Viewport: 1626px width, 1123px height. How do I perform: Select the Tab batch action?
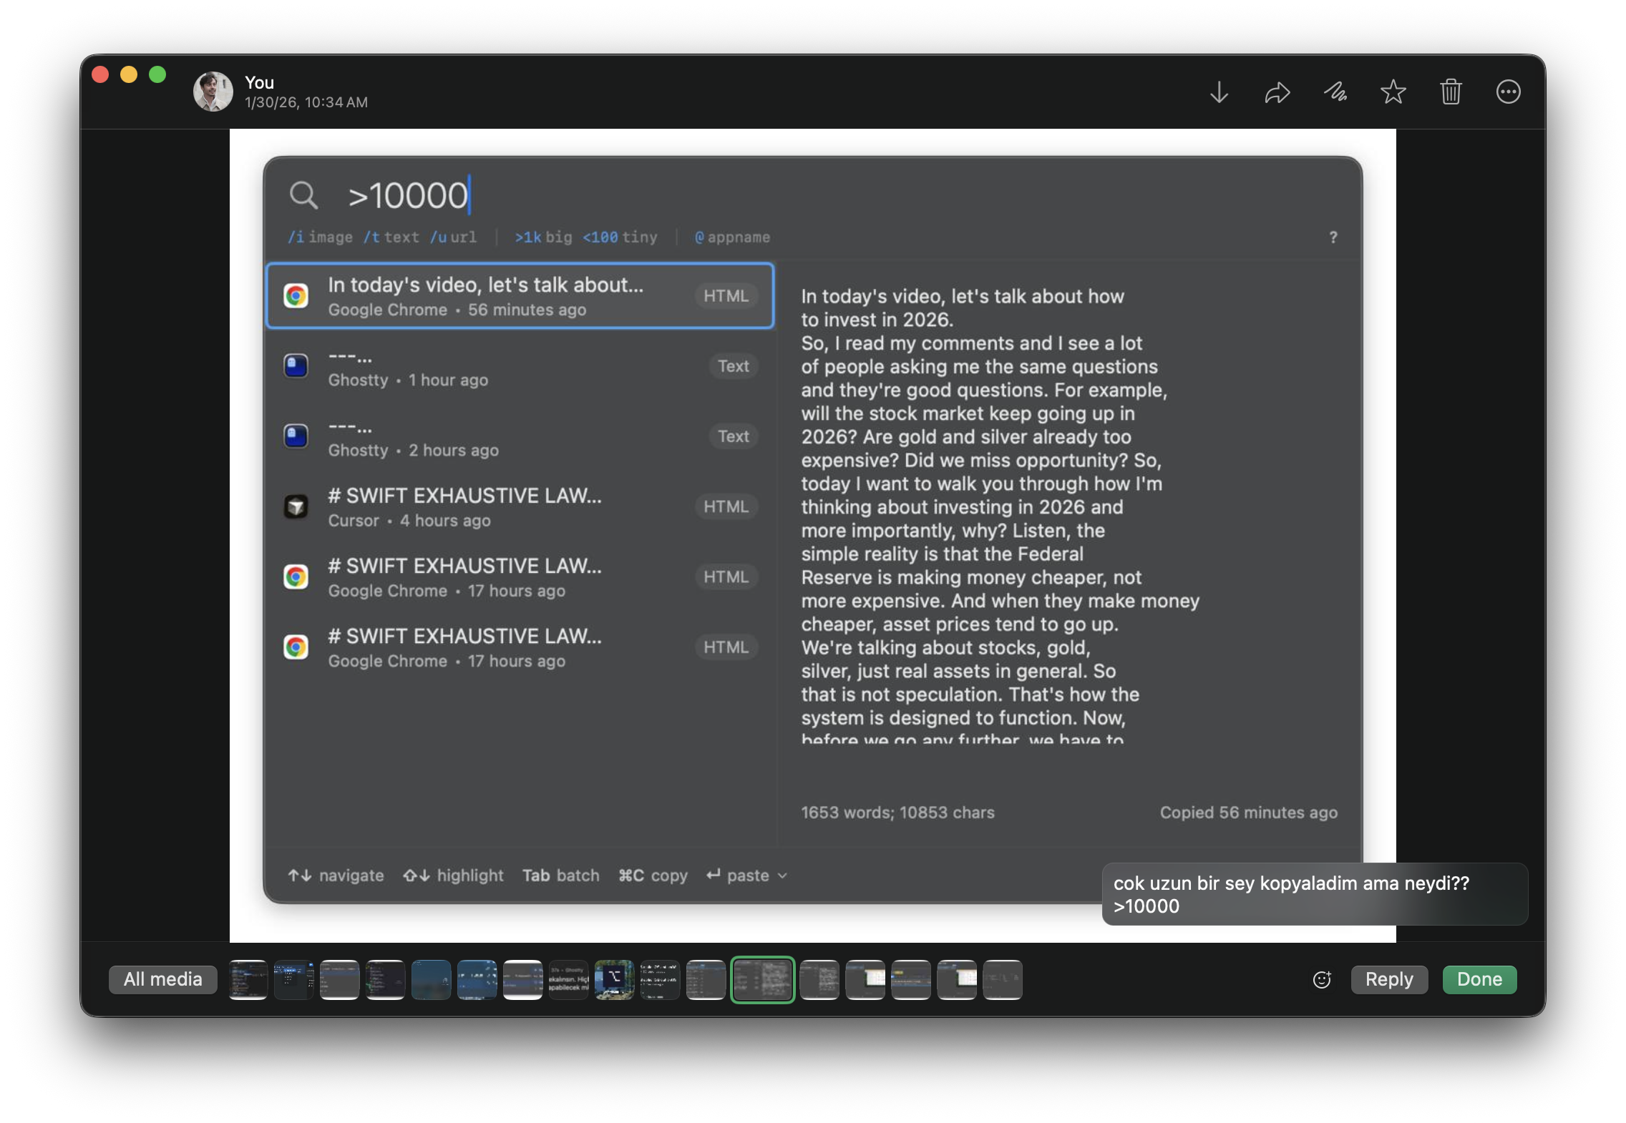561,875
